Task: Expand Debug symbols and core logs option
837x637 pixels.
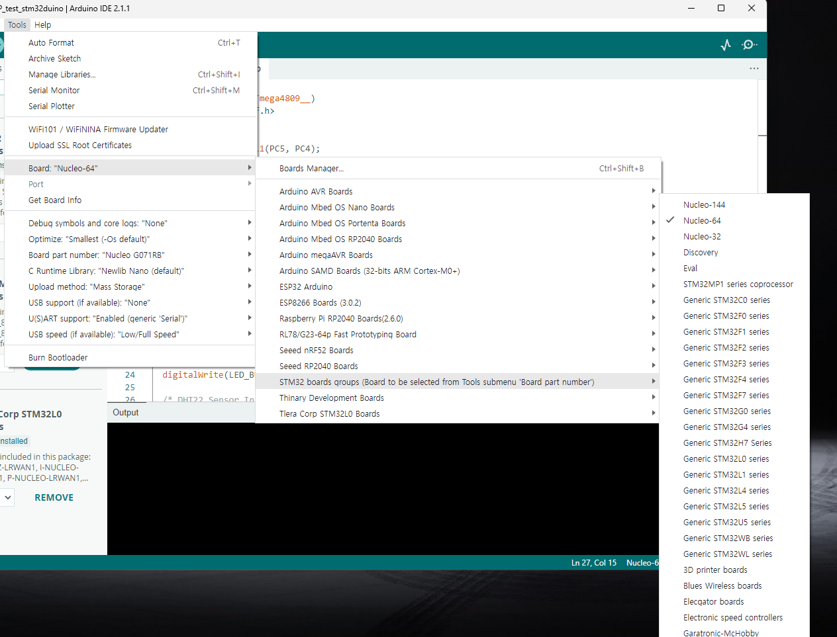Action: tap(130, 224)
